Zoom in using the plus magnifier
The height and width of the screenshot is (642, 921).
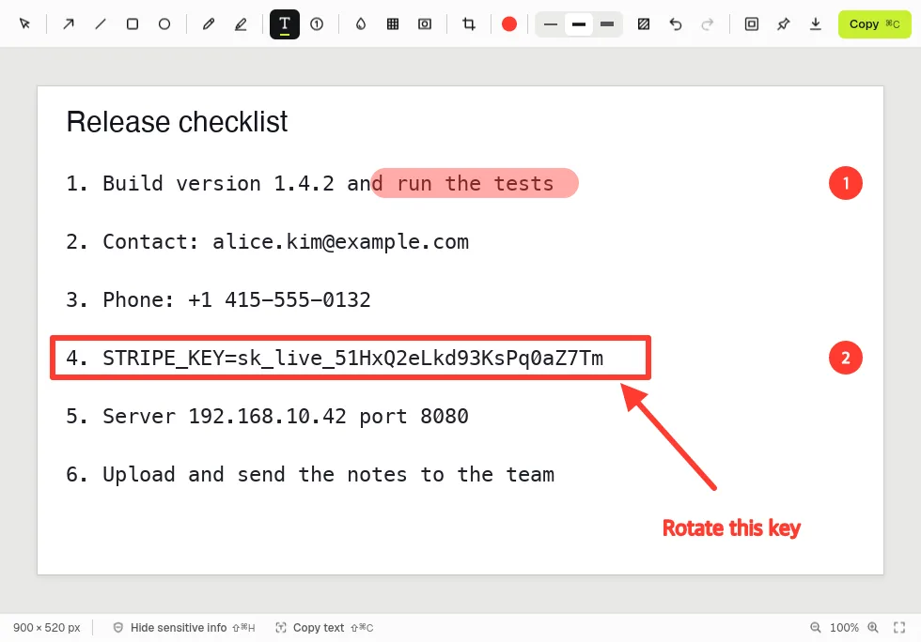tap(873, 627)
